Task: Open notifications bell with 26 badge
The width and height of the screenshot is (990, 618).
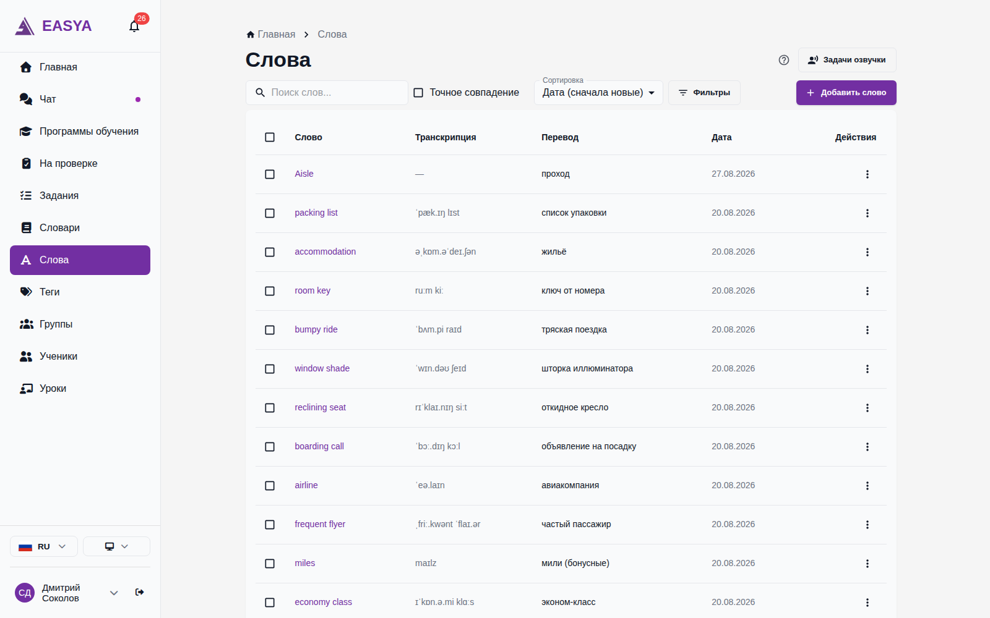Action: coord(134,26)
